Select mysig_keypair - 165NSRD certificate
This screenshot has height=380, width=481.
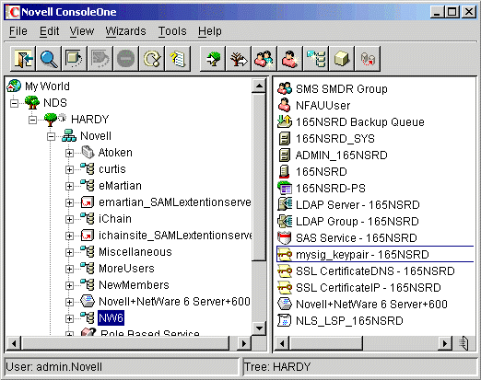tap(375, 254)
